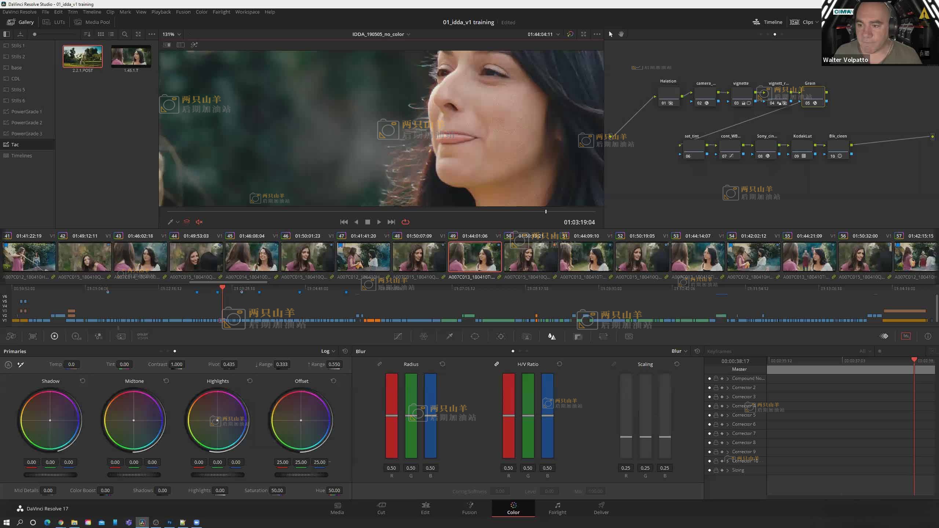Toggle the H/V Ratio channel link
Viewport: 939px width, 528px height.
(x=496, y=364)
